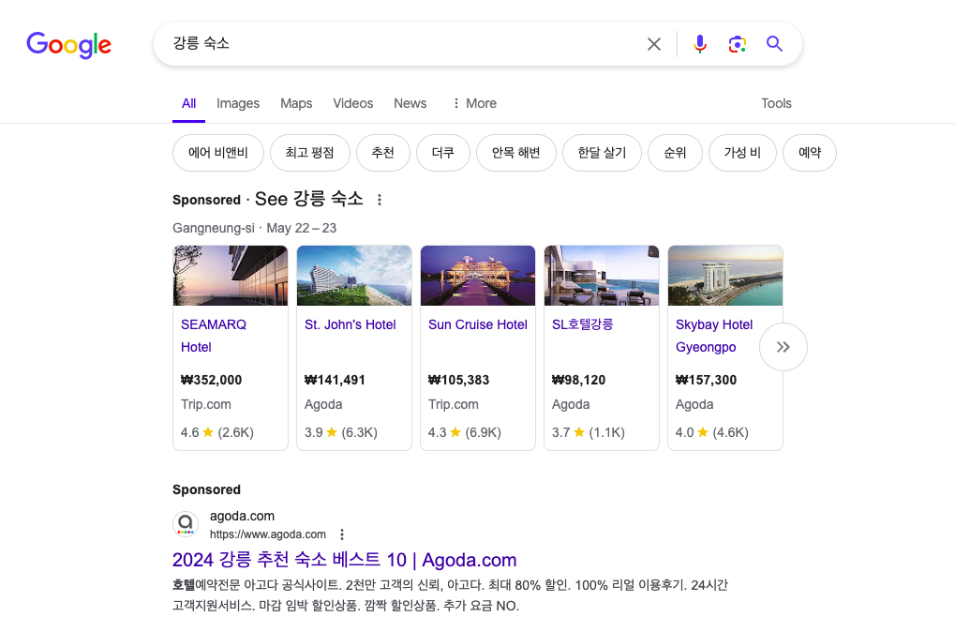Select the 순위 filter chip
This screenshot has height=632, width=955.
[x=675, y=152]
